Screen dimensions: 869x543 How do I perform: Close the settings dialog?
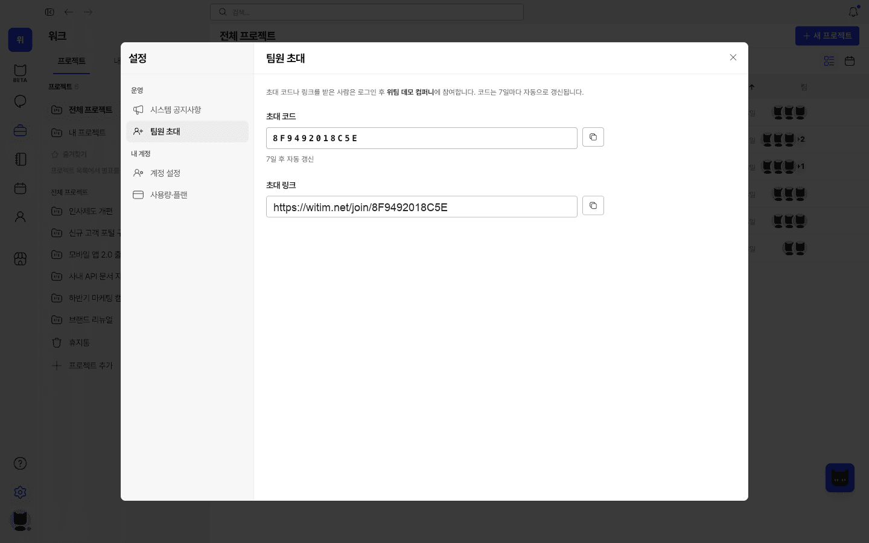[x=733, y=57]
